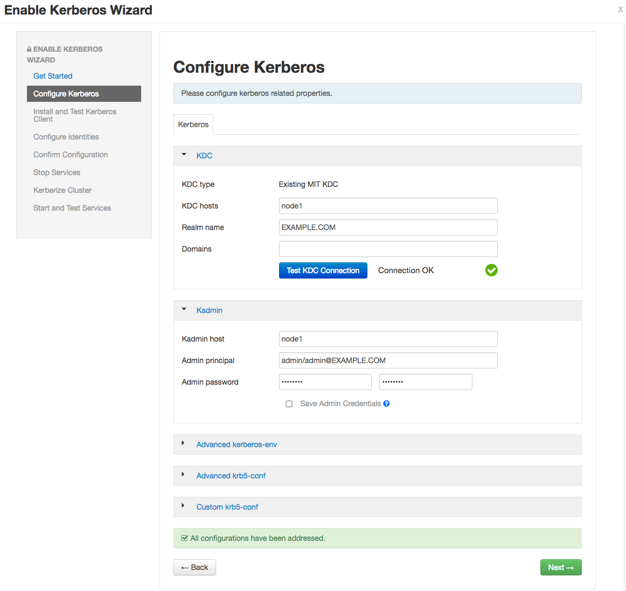Select the Kerberos tab
Image resolution: width=626 pixels, height=591 pixels.
click(x=193, y=124)
